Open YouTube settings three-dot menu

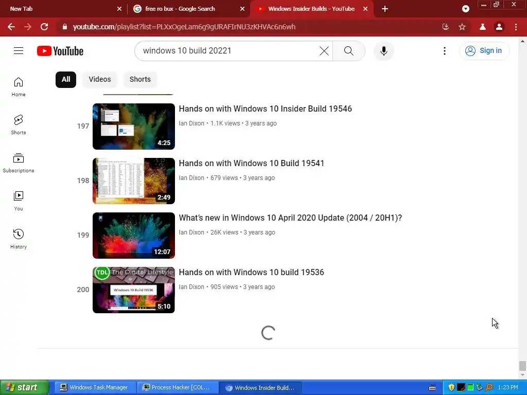(444, 51)
